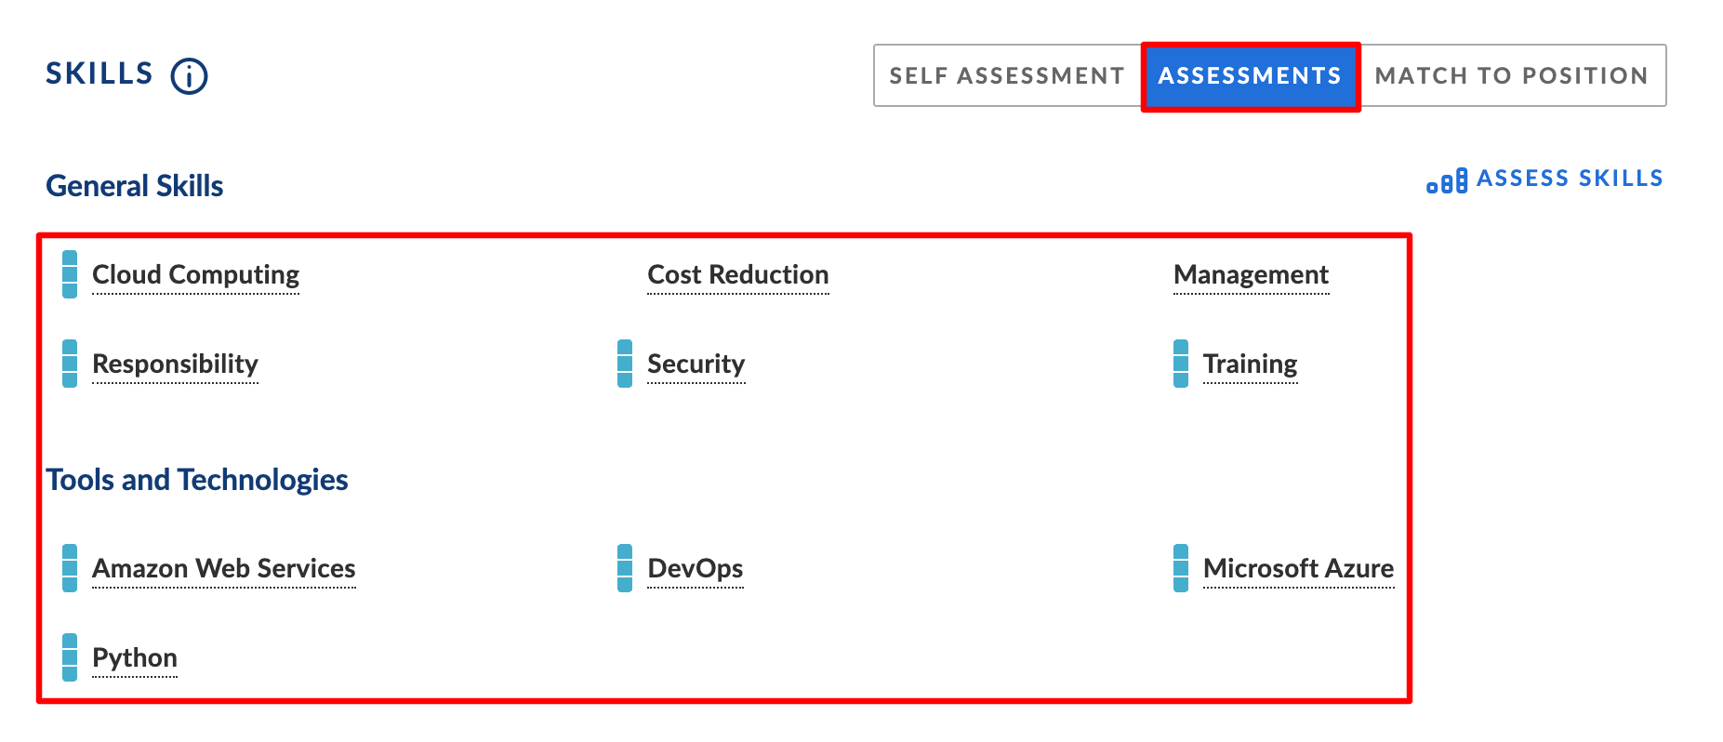The height and width of the screenshot is (742, 1723).
Task: Click the Security skill level indicator
Action: click(625, 364)
